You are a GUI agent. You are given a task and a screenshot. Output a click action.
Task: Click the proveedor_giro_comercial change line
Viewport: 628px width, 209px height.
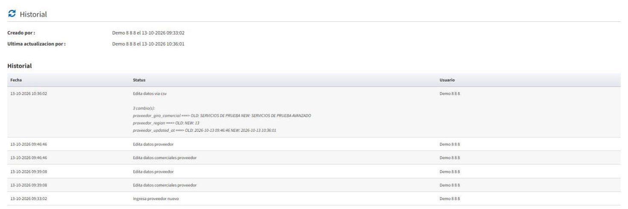tap(222, 116)
